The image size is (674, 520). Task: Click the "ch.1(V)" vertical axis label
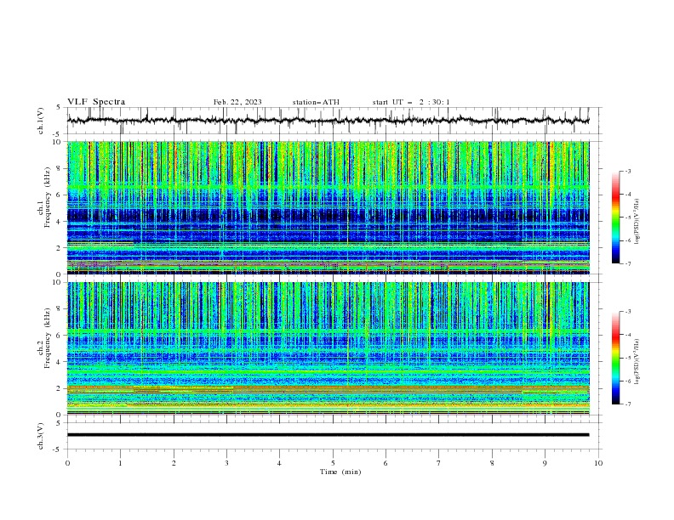click(x=41, y=121)
